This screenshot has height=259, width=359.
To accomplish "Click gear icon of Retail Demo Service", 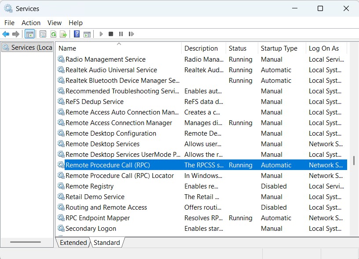I will (61, 196).
